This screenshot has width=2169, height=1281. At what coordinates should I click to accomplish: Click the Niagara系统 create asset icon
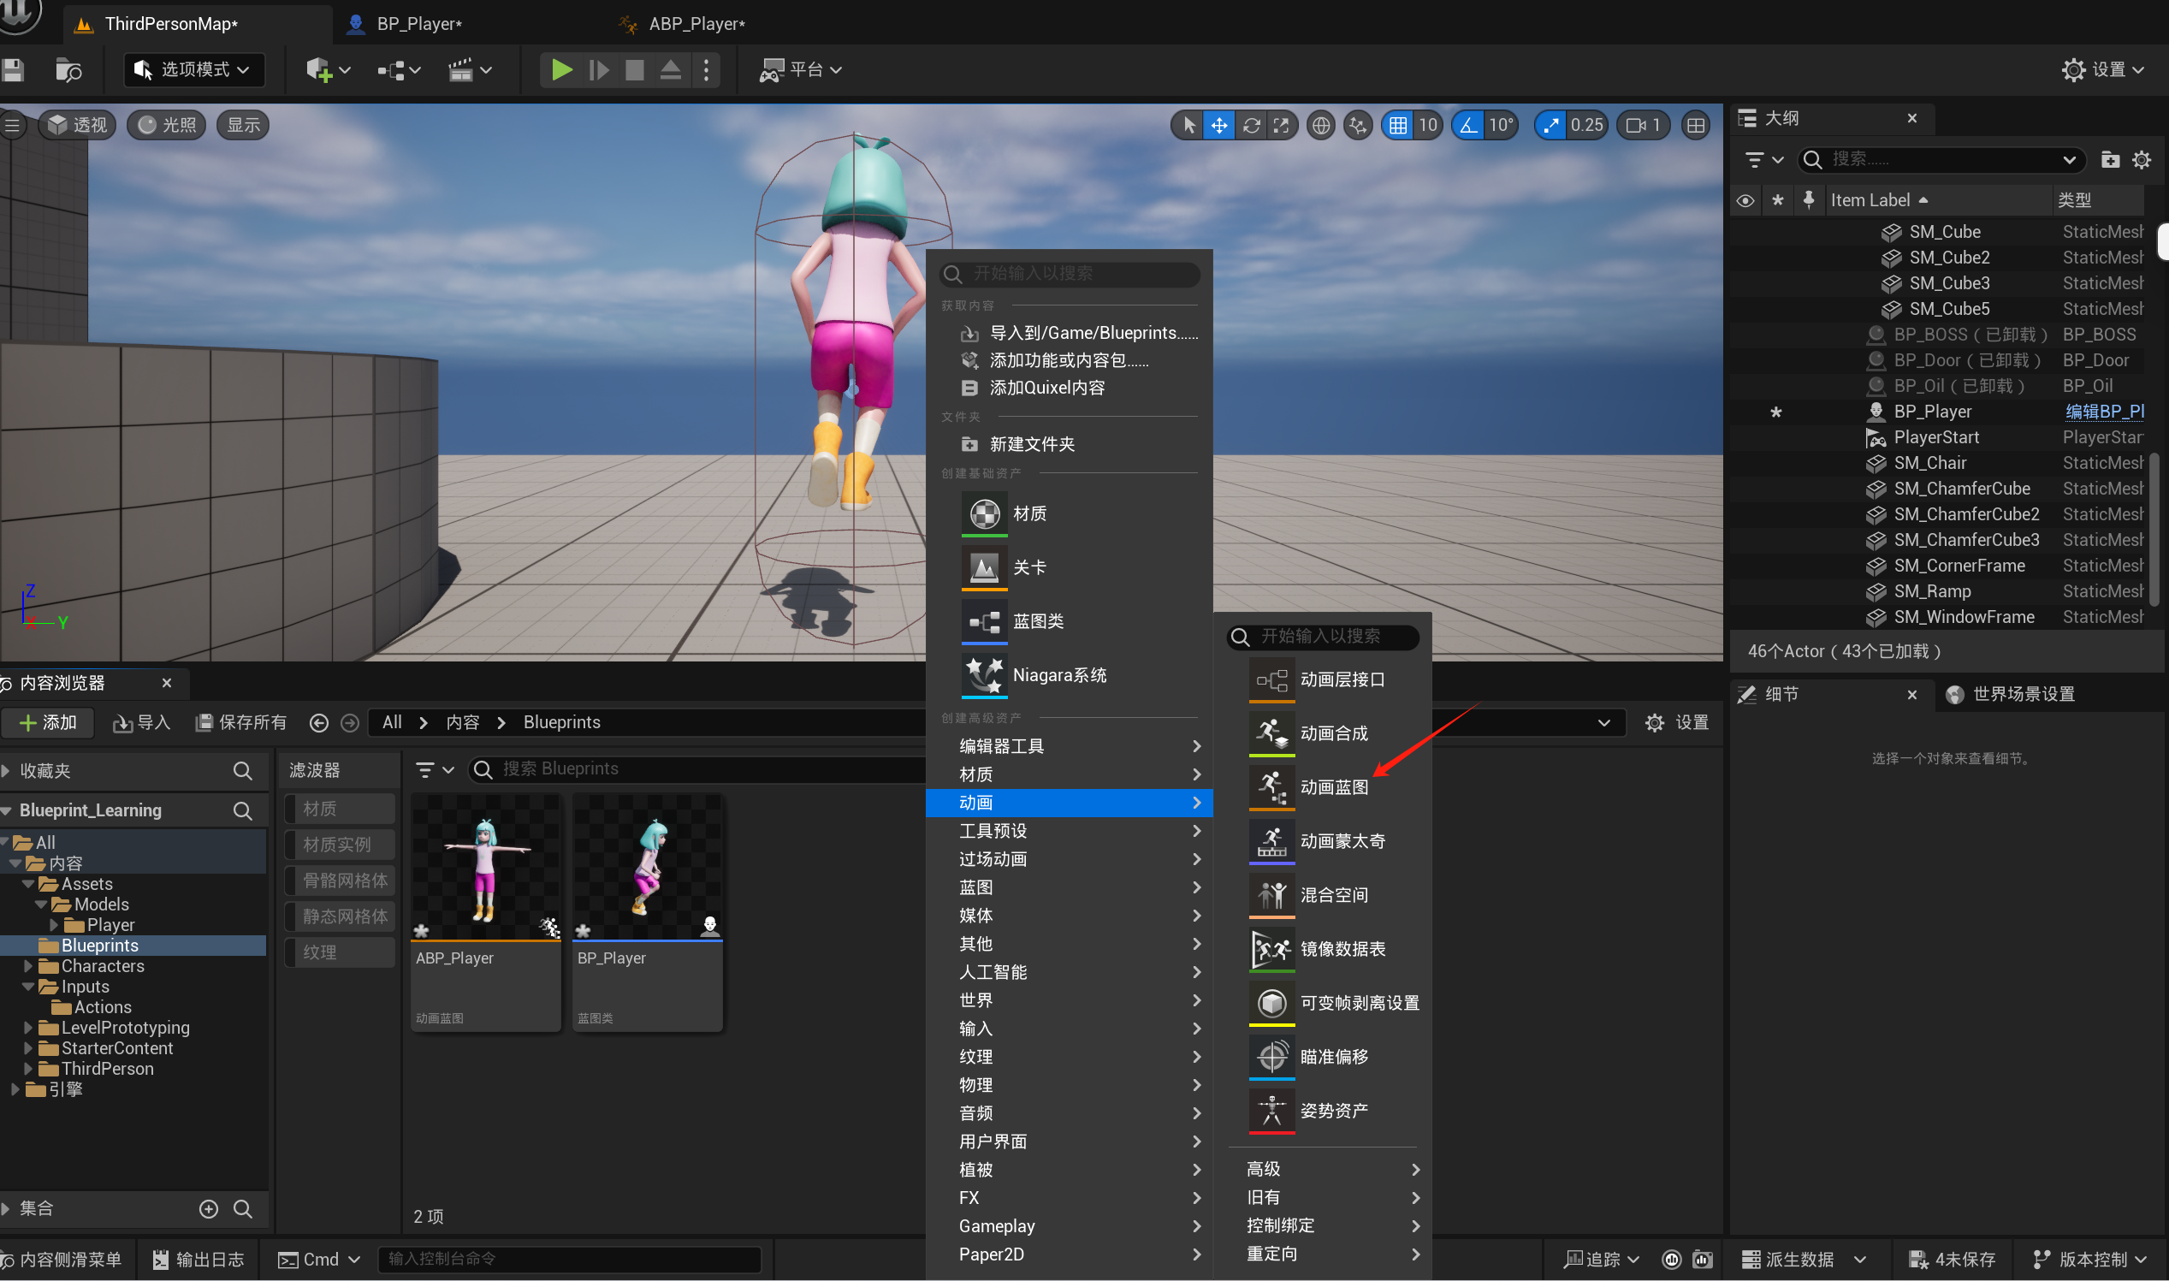[x=984, y=675]
